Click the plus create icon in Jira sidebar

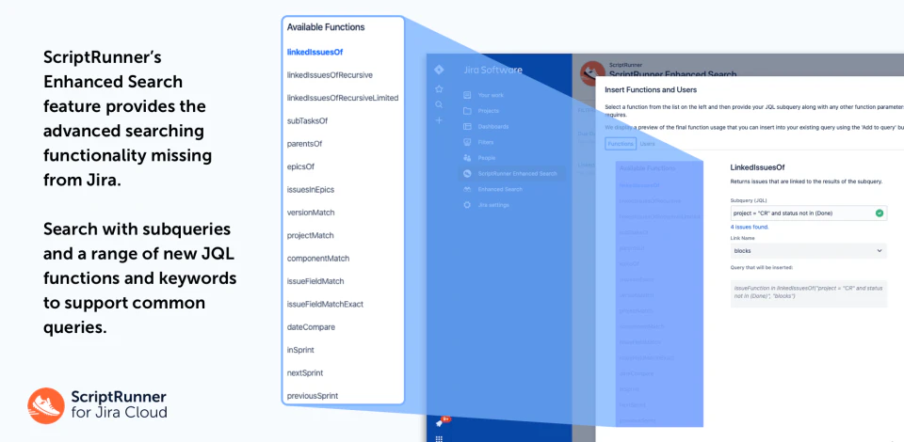[x=439, y=120]
